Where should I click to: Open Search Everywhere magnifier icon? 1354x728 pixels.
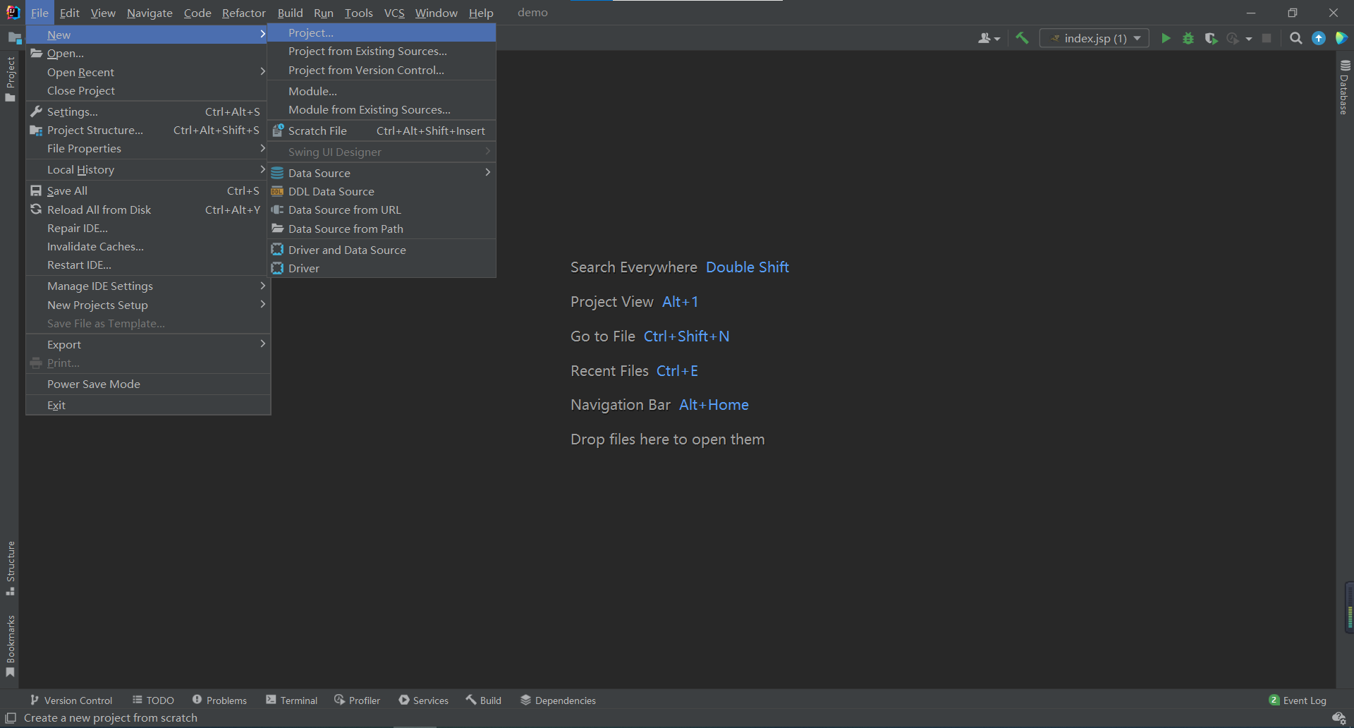[x=1295, y=38]
